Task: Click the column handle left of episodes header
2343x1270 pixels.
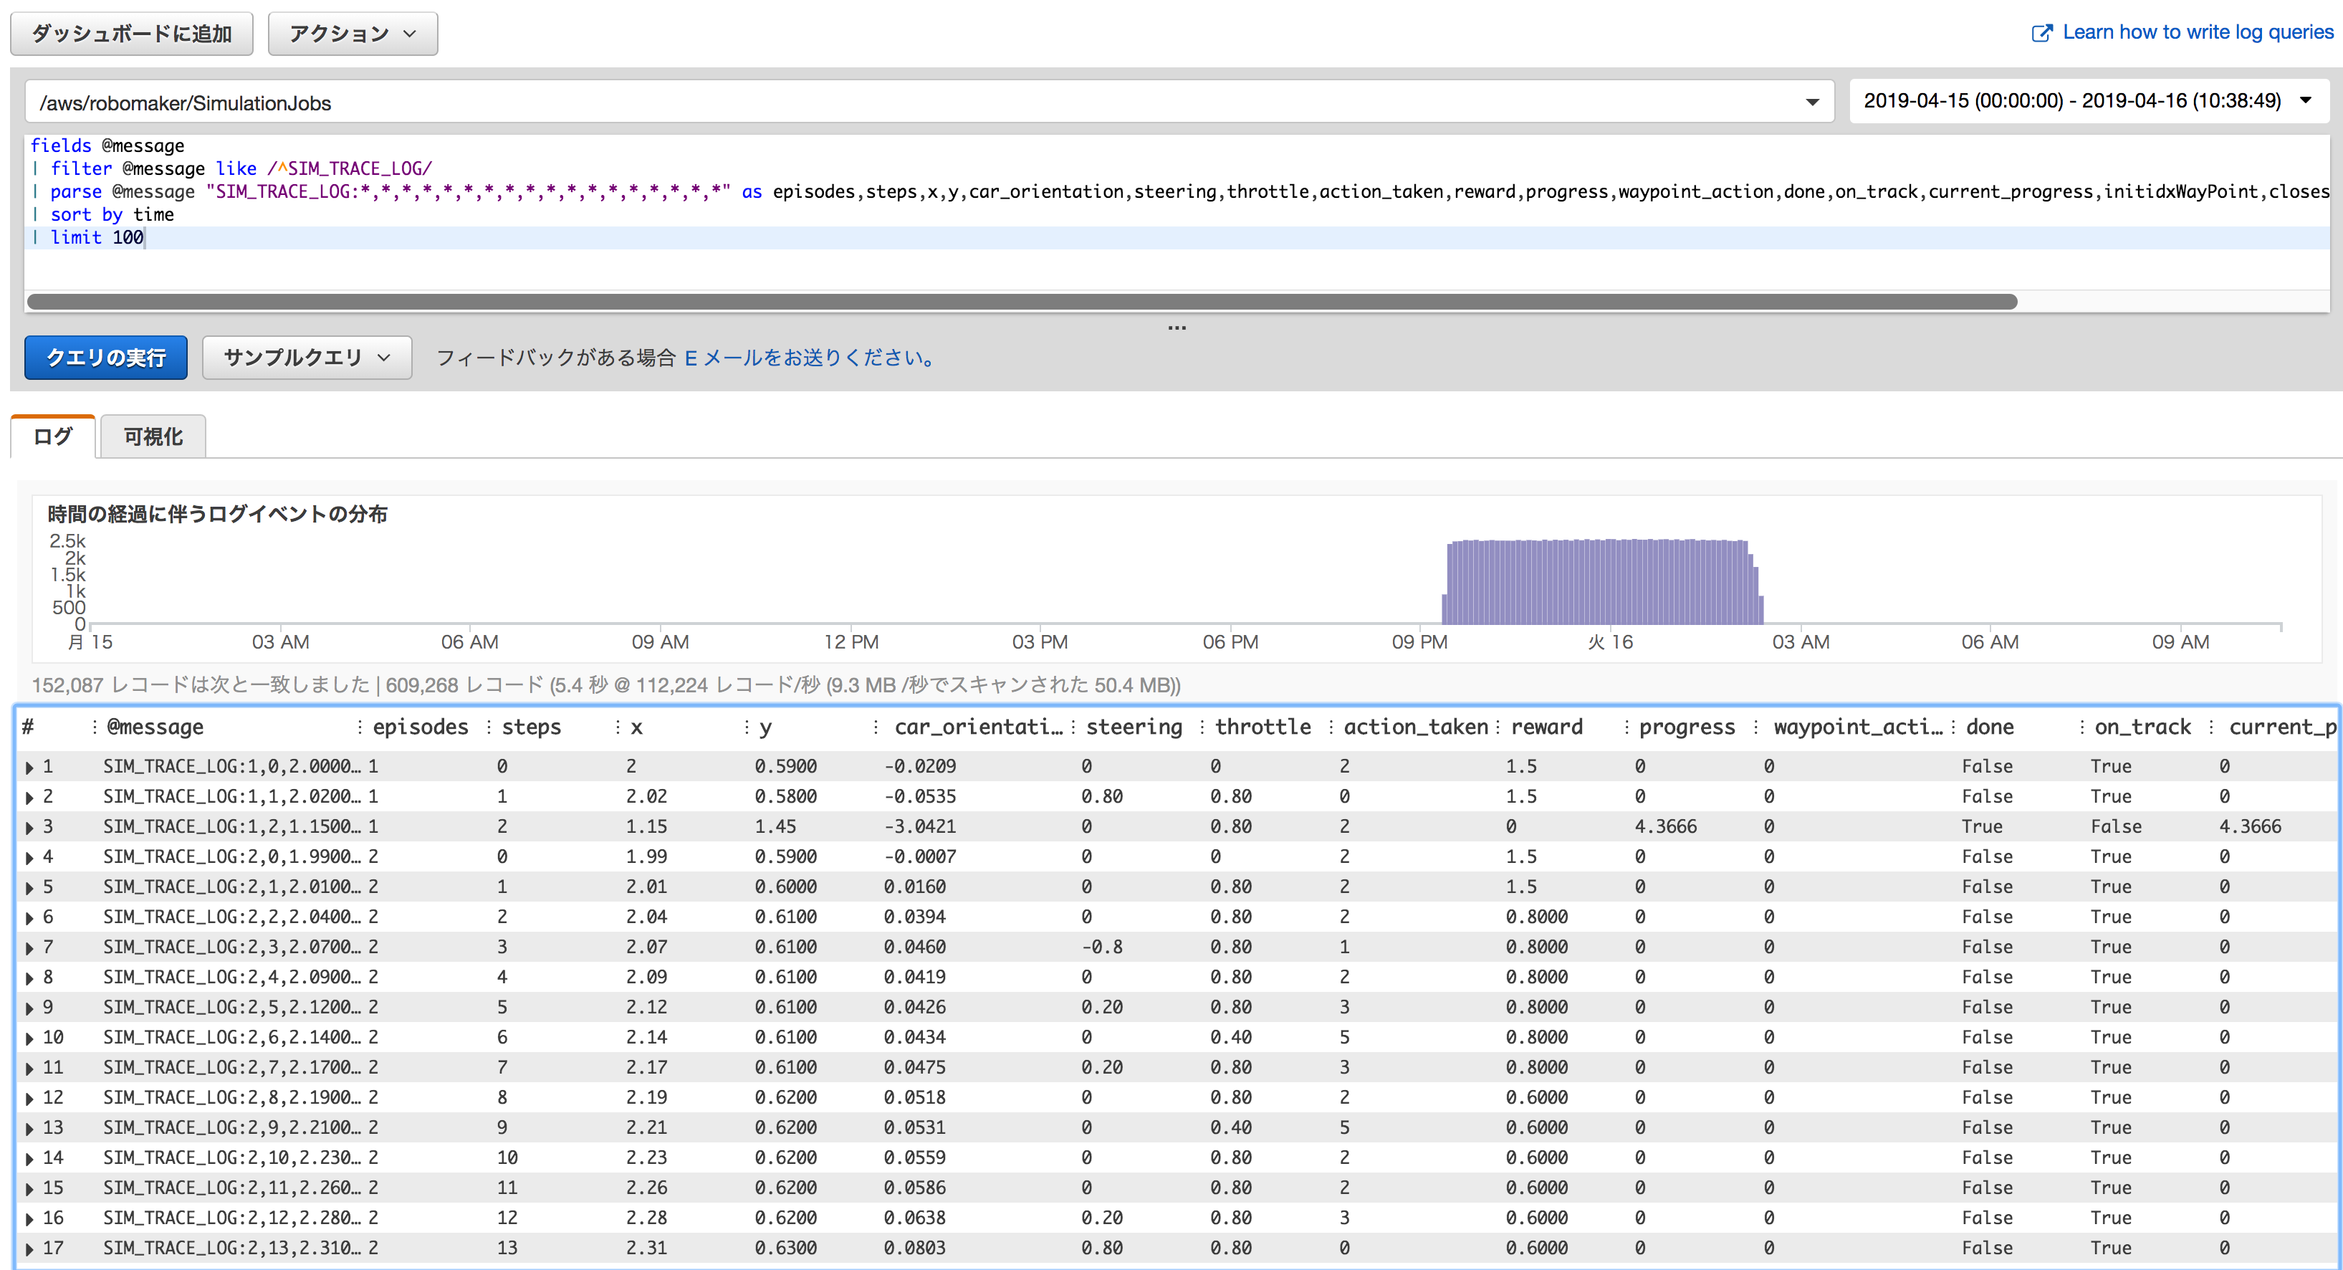Action: (360, 727)
